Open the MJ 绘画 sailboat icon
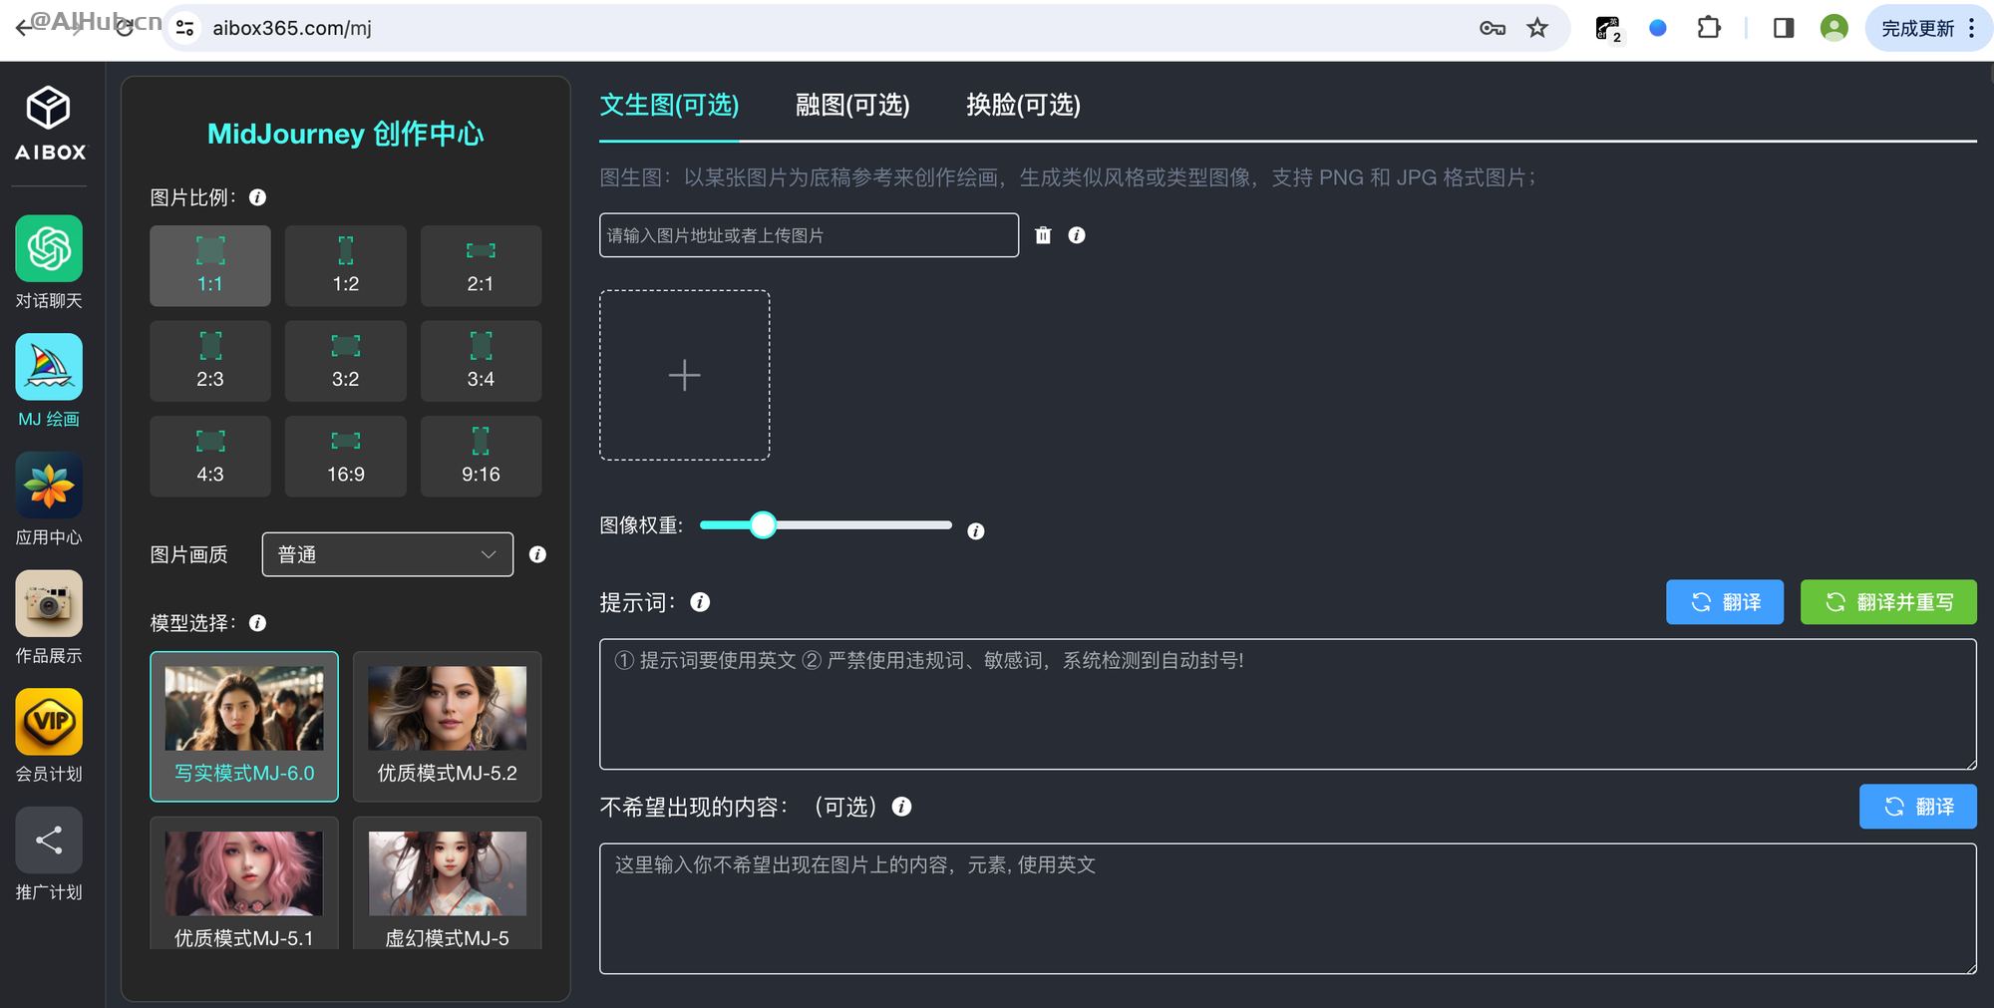This screenshot has width=1994, height=1008. (x=49, y=367)
